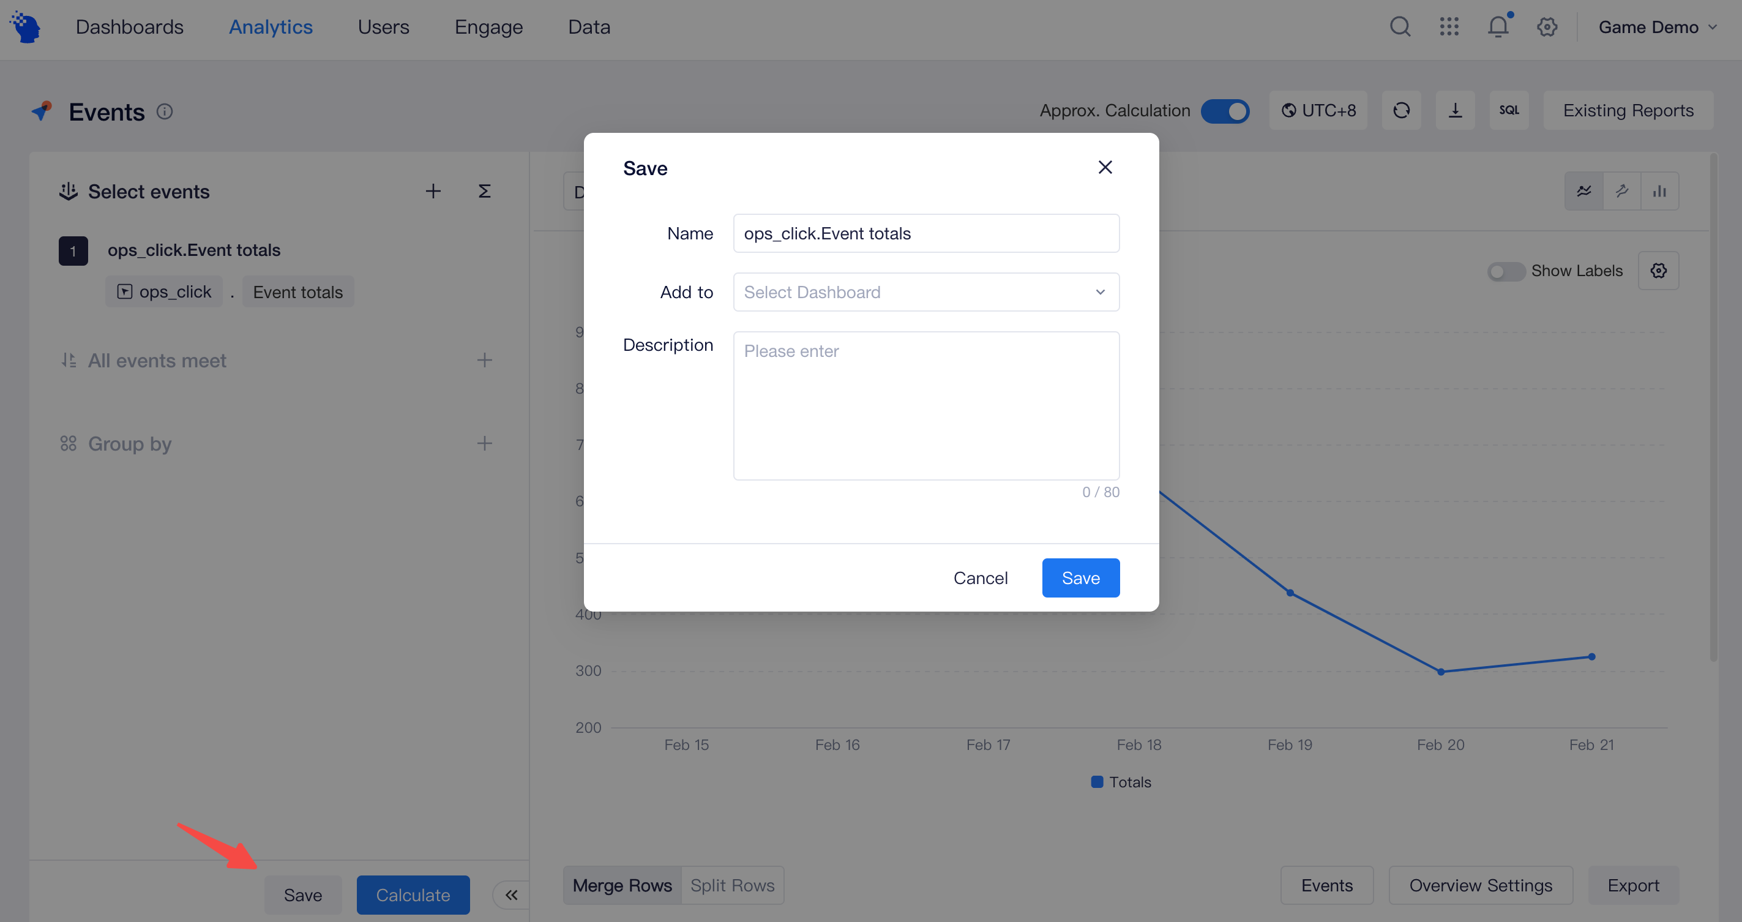The height and width of the screenshot is (922, 1742).
Task: Open the Engage menu
Action: click(488, 27)
